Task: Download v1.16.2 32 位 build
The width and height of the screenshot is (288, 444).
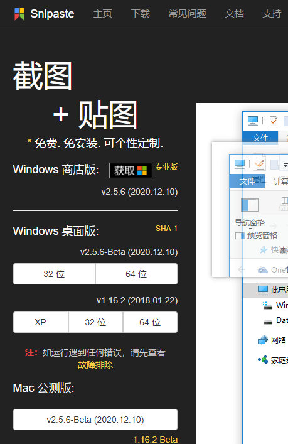Action: pos(95,322)
